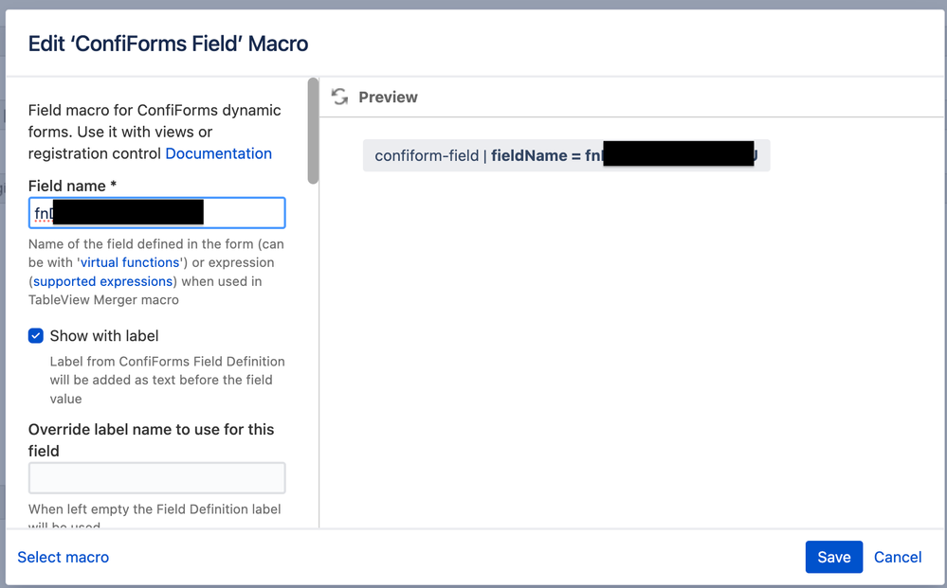
Task: Click the required asterisk next to Field name
Action: coord(115,186)
